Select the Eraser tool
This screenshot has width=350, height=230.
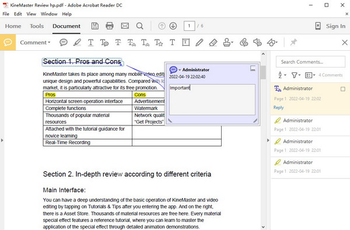pyautogui.click(x=213, y=42)
